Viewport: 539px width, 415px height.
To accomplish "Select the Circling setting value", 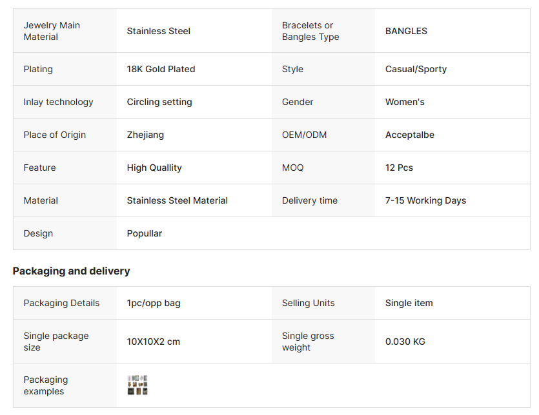I will click(x=159, y=102).
